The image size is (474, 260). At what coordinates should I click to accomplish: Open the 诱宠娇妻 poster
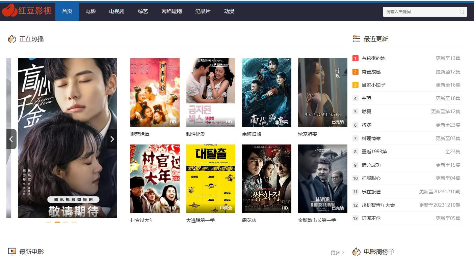[323, 93]
